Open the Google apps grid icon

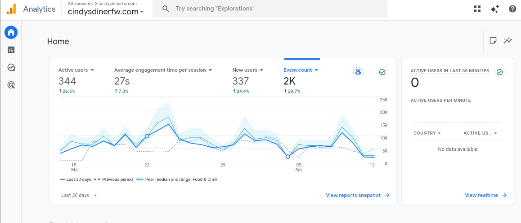click(x=477, y=9)
